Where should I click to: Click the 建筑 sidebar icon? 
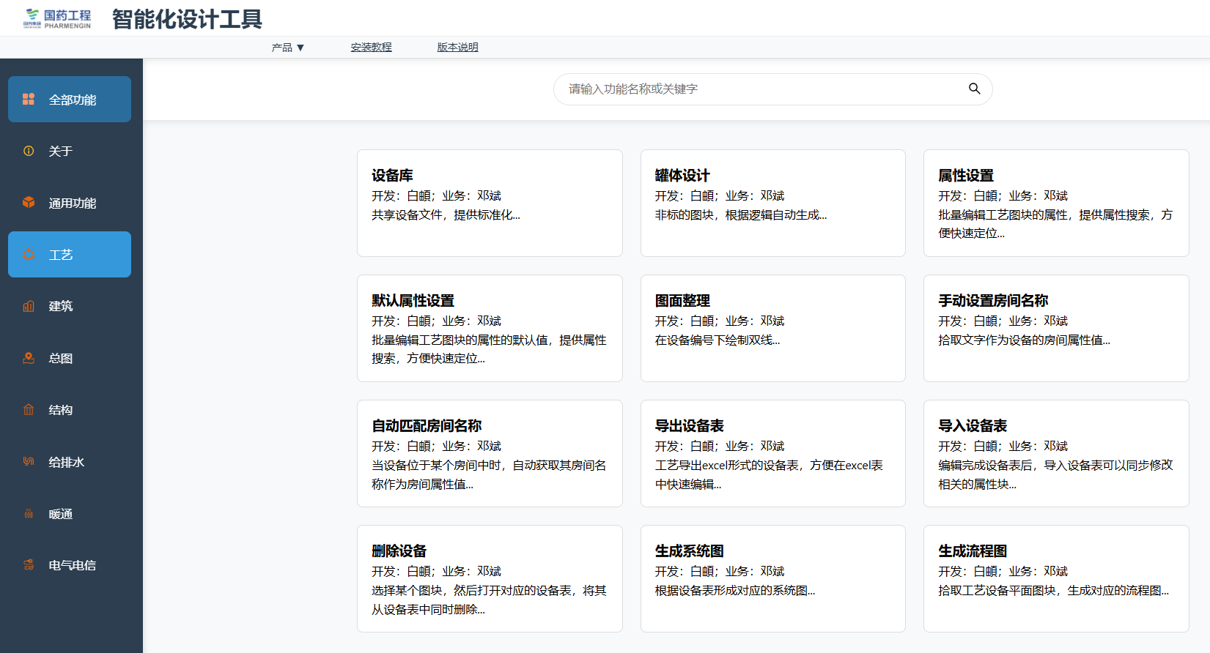[29, 306]
